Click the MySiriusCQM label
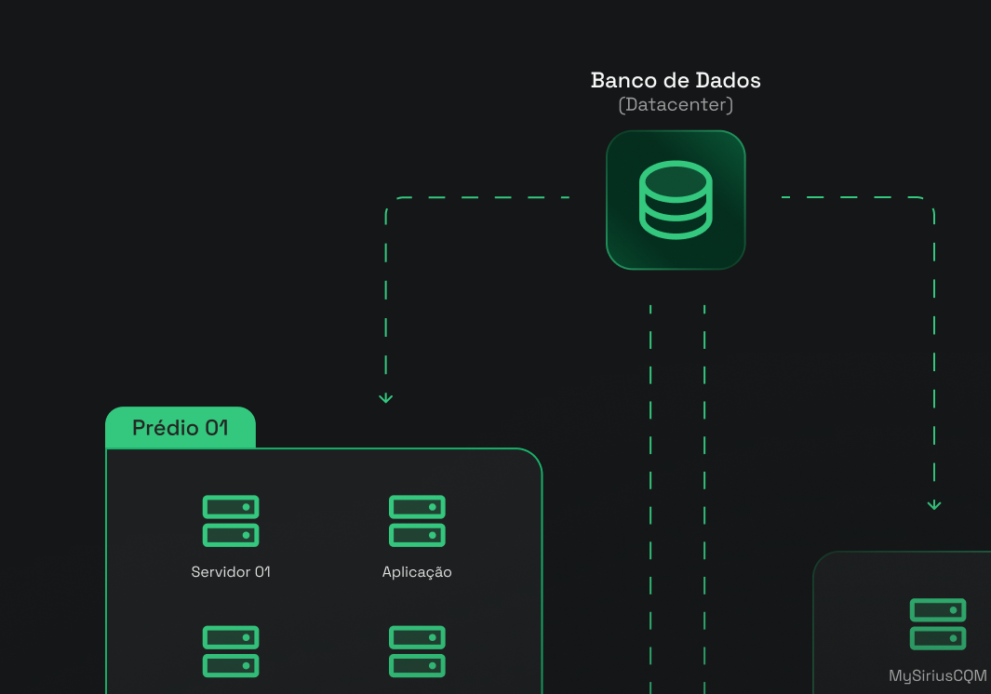Screen dimensions: 991x694 pyautogui.click(x=937, y=676)
